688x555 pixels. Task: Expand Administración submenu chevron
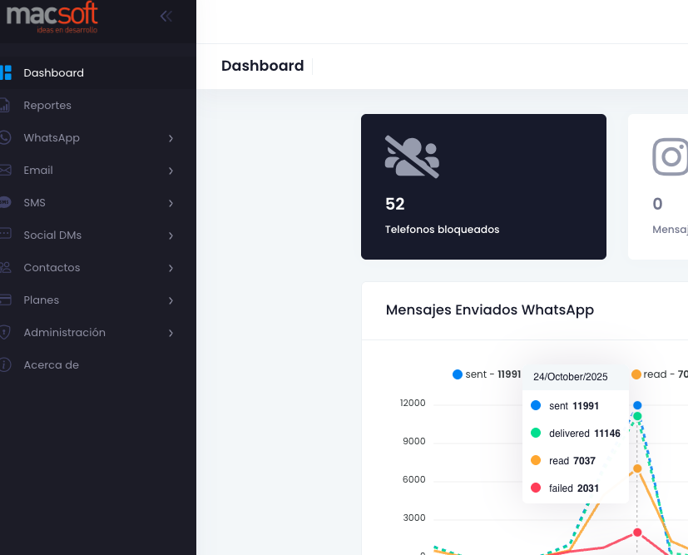(171, 333)
